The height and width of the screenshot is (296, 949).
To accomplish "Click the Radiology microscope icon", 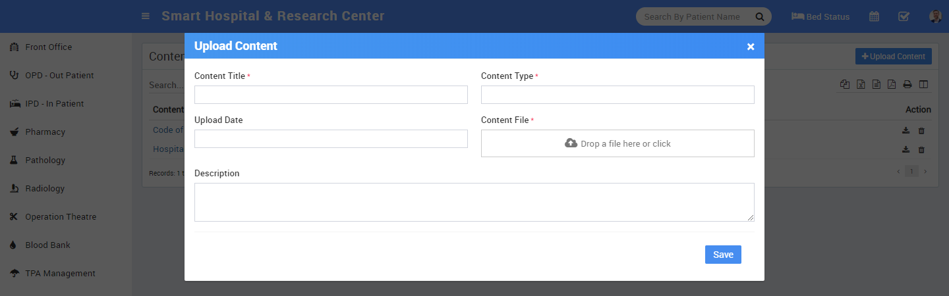I will coord(13,189).
